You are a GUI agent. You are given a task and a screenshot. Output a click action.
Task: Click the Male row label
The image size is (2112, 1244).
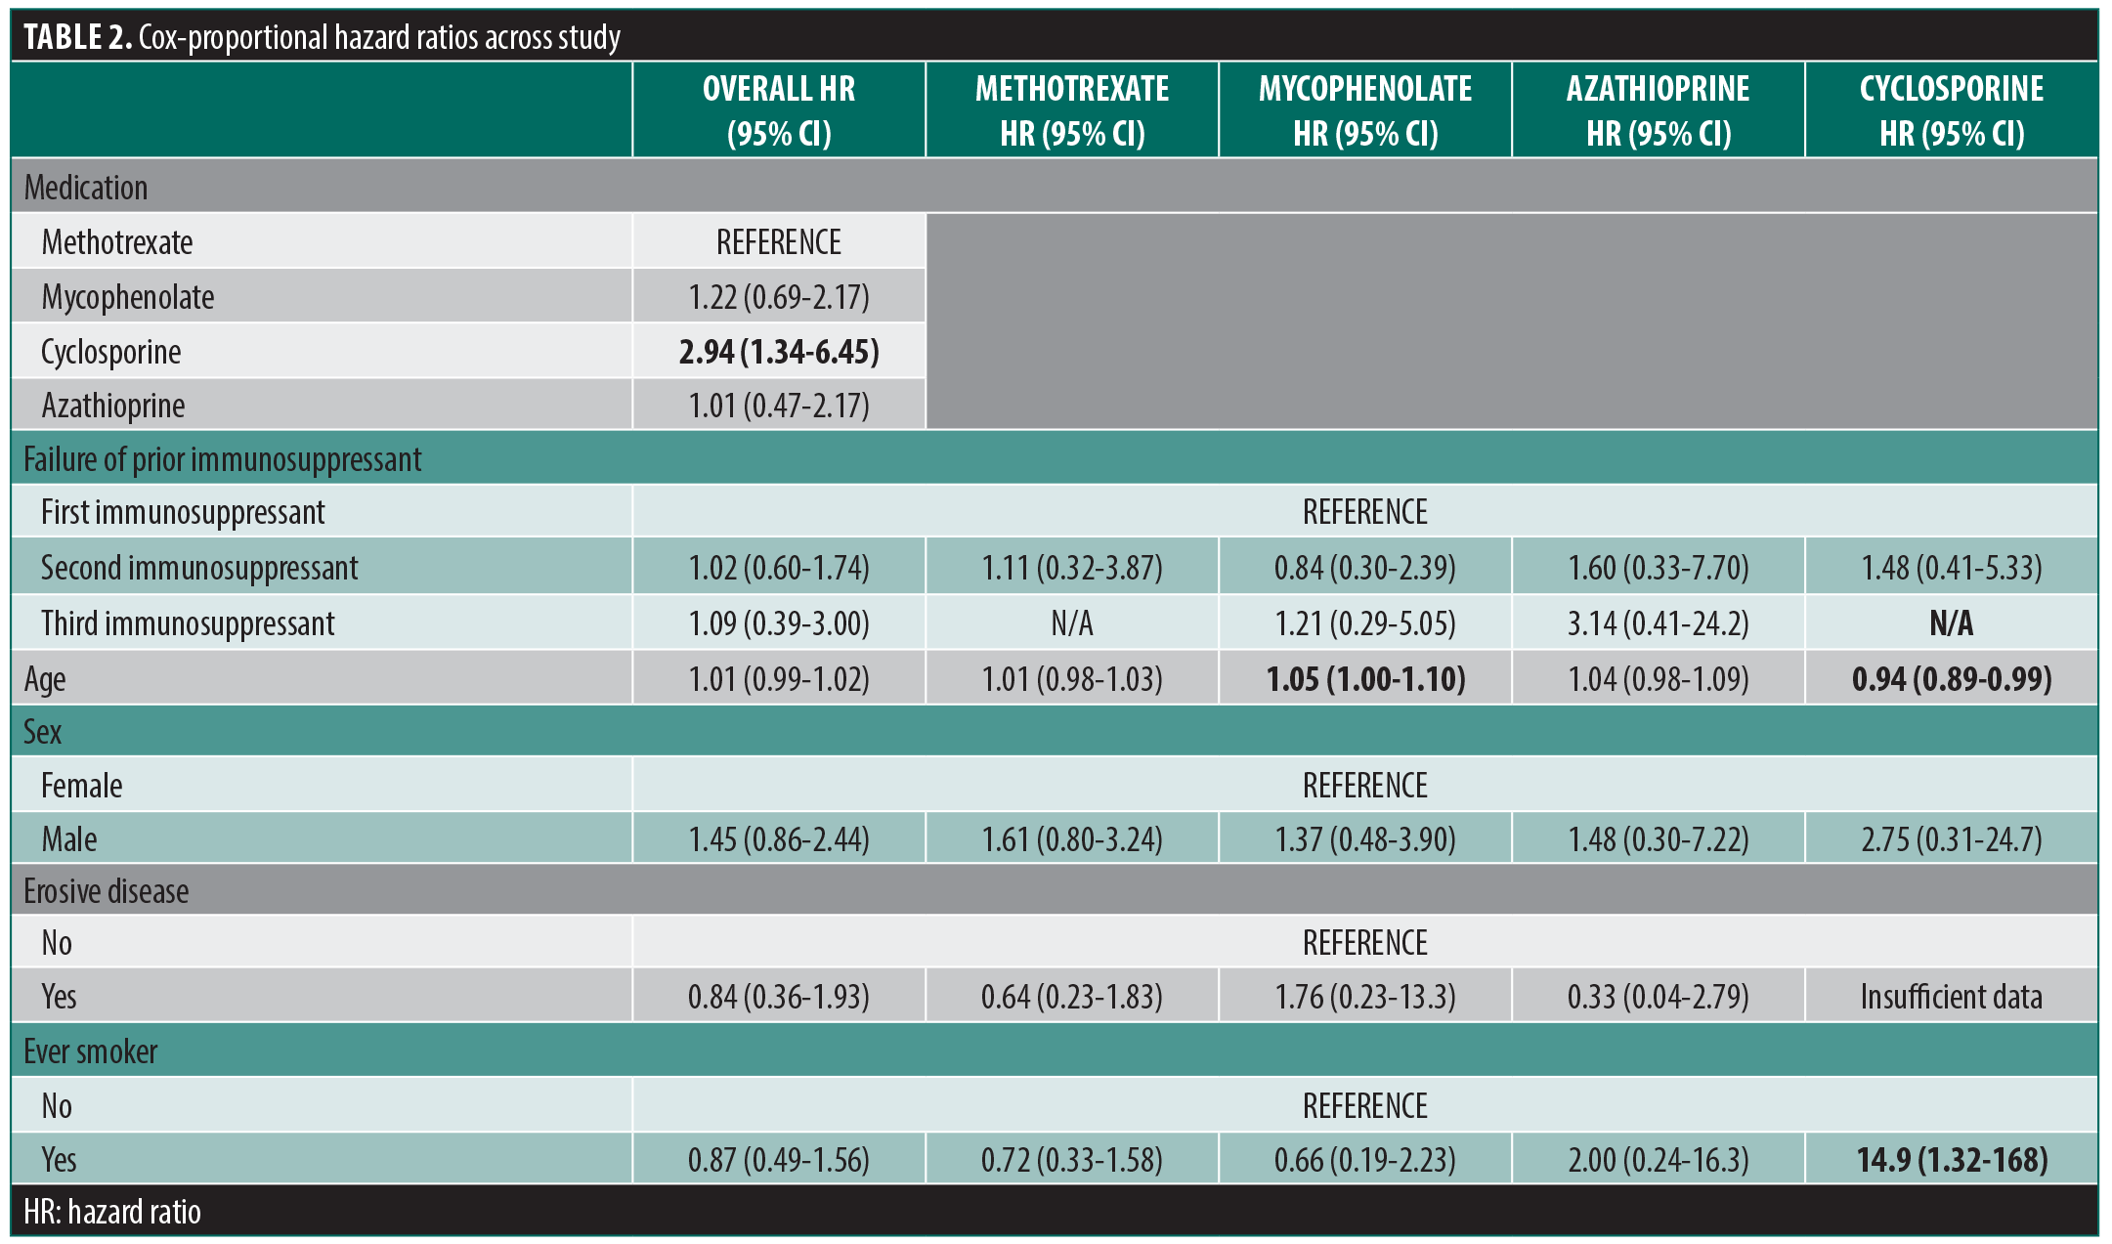click(x=69, y=839)
